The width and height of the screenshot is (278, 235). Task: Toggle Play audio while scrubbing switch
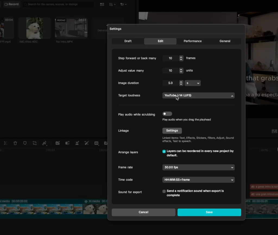tap(167, 114)
